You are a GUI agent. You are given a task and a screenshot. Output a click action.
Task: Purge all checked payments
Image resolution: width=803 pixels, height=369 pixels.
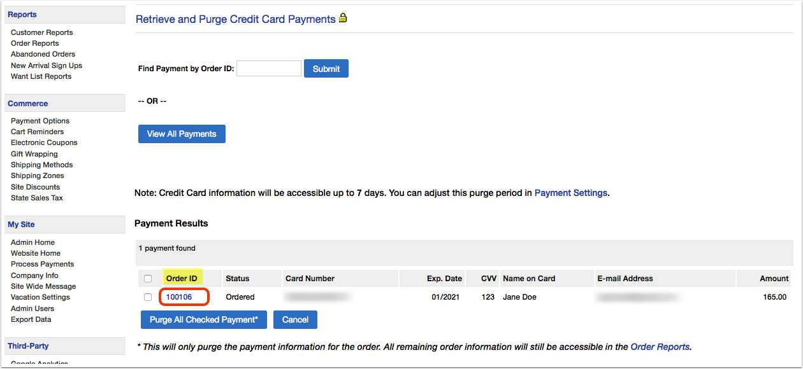coord(204,319)
